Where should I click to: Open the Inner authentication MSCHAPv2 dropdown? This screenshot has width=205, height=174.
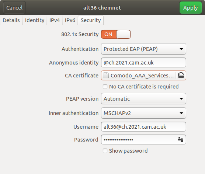click(x=143, y=113)
